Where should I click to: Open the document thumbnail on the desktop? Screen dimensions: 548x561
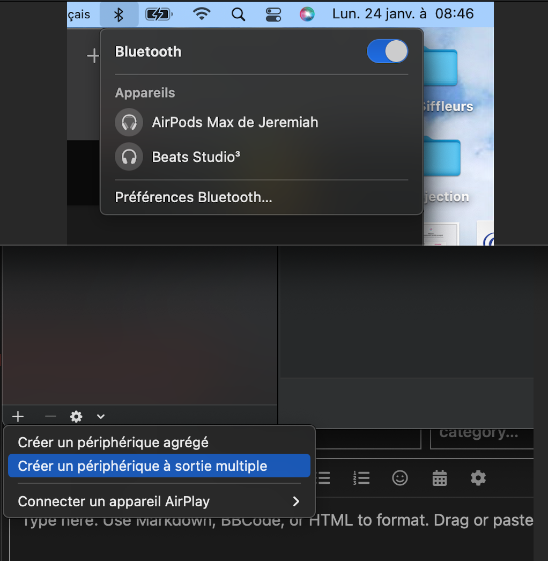pyautogui.click(x=441, y=234)
